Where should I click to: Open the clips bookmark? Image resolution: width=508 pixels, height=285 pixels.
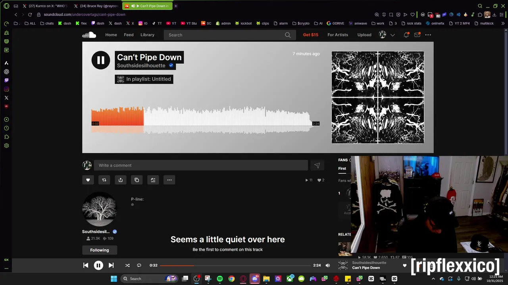(262, 23)
